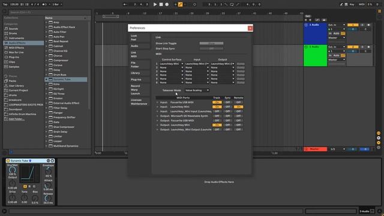Image resolution: width=384 pixels, height=216 pixels.
Task: Toggle Sync for Input Launchkey Mini
Action: pos(227,107)
